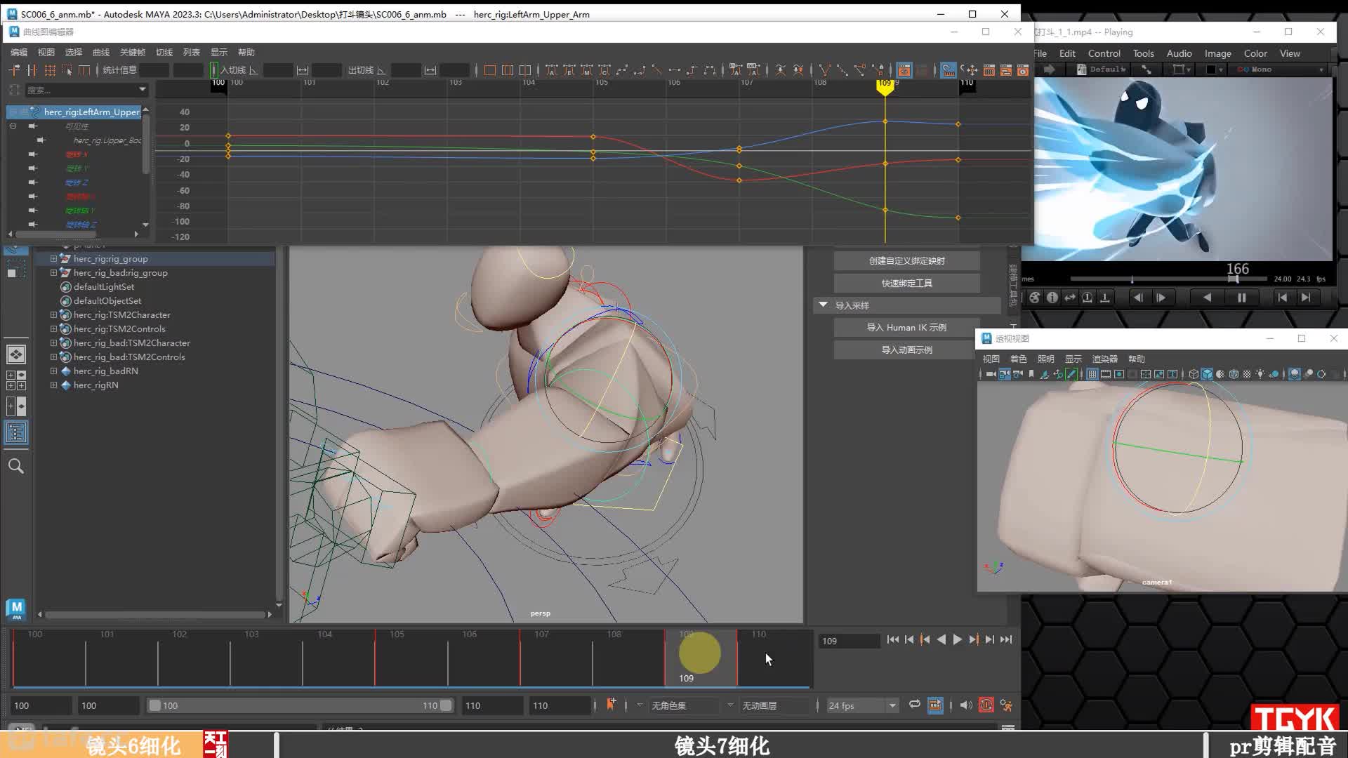
Task: Play the Maya animation forwards
Action: click(x=957, y=639)
